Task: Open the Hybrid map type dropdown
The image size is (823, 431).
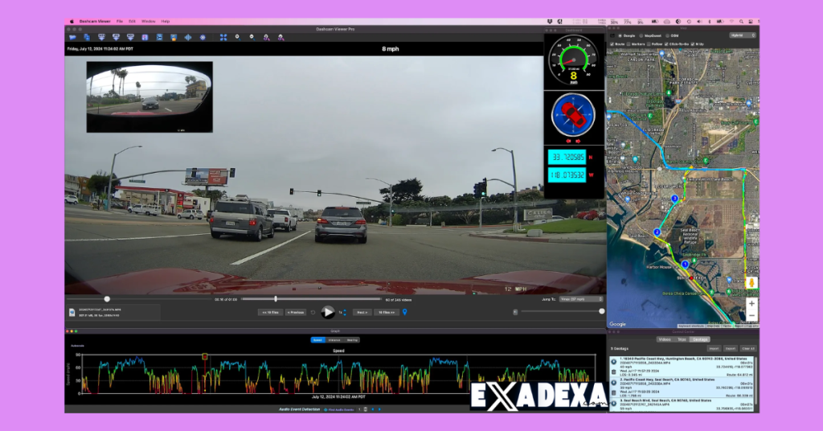Action: (743, 35)
